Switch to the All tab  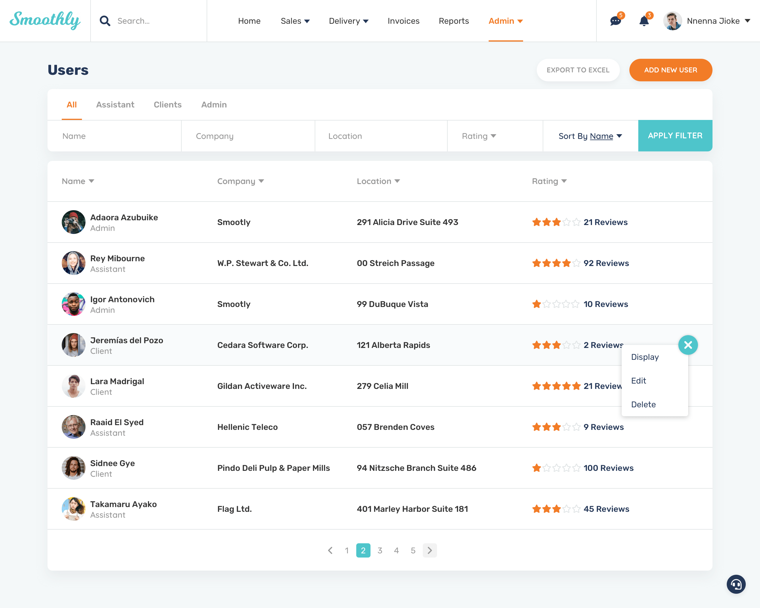click(72, 105)
